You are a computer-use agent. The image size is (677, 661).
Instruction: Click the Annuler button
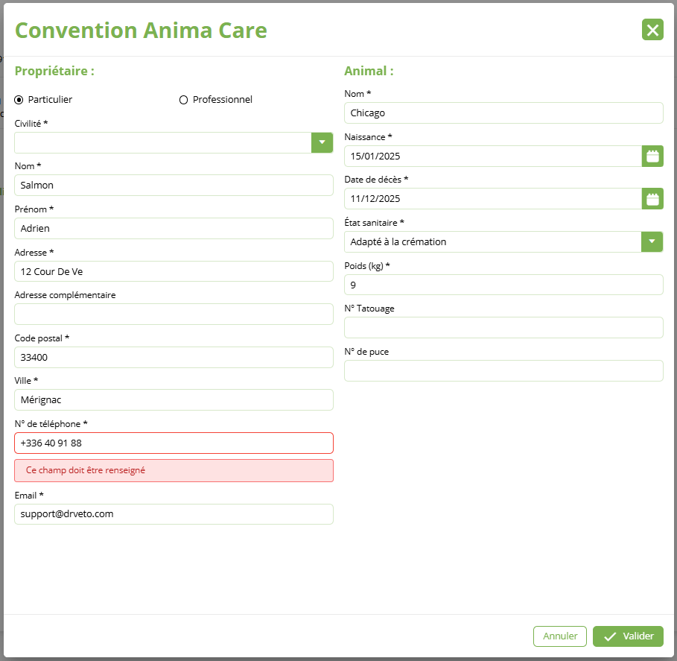[x=560, y=636]
